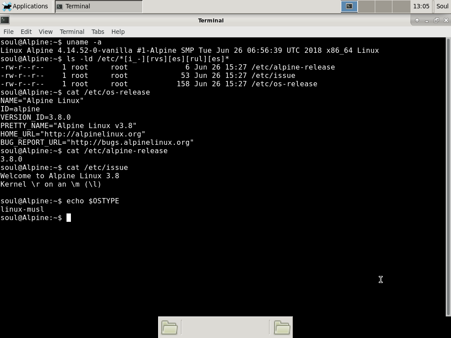Click the BUG_REPORT_URL bugs.alpinelinux.org line

97,142
